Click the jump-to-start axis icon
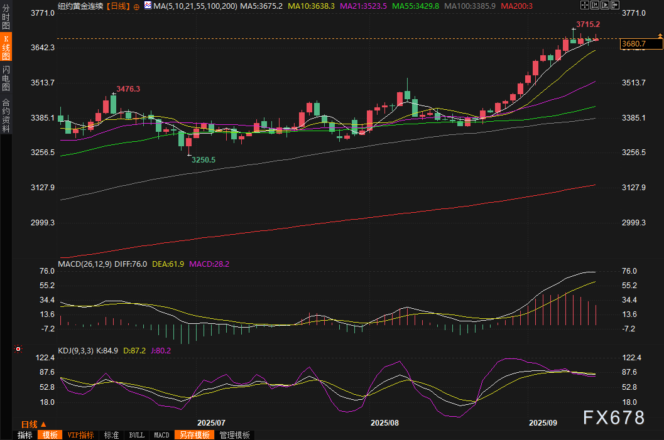Image resolution: width=664 pixels, height=440 pixels. click(x=595, y=5)
